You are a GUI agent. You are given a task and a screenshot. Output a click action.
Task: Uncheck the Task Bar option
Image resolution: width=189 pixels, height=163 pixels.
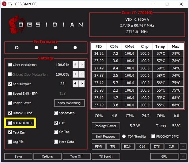click(10, 132)
